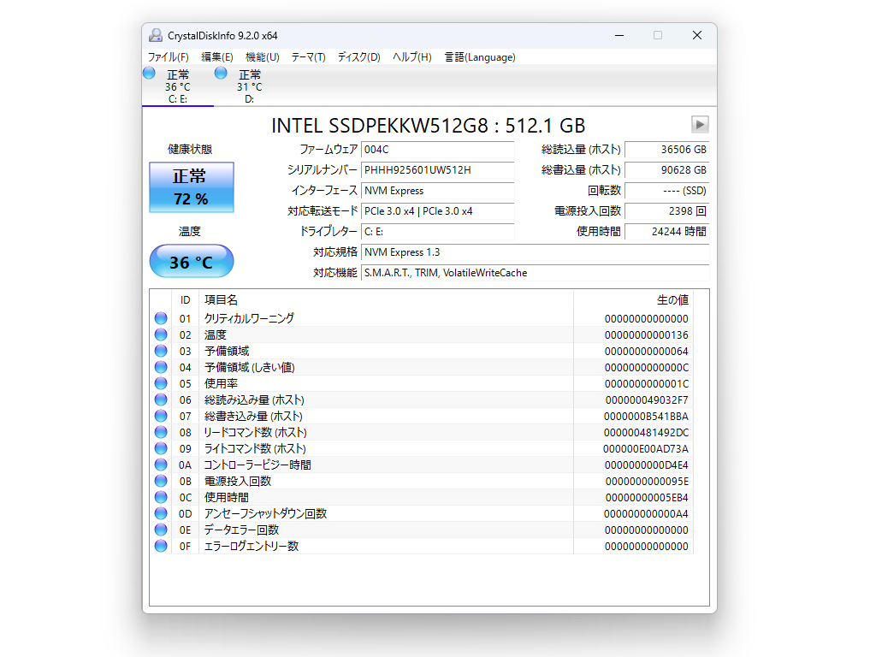This screenshot has height=657, width=876.
Task: Click raw value 0000000005EB4
Action: pos(647,497)
